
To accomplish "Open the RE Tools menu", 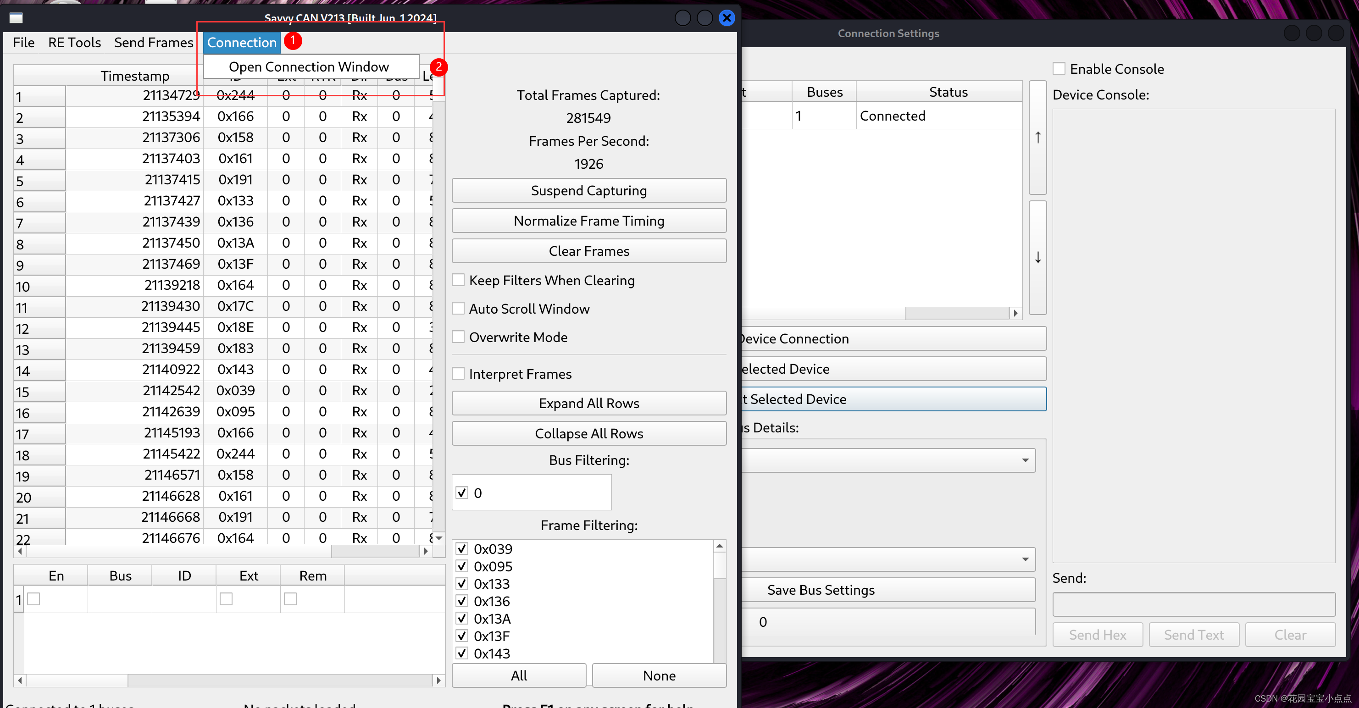I will 74,42.
